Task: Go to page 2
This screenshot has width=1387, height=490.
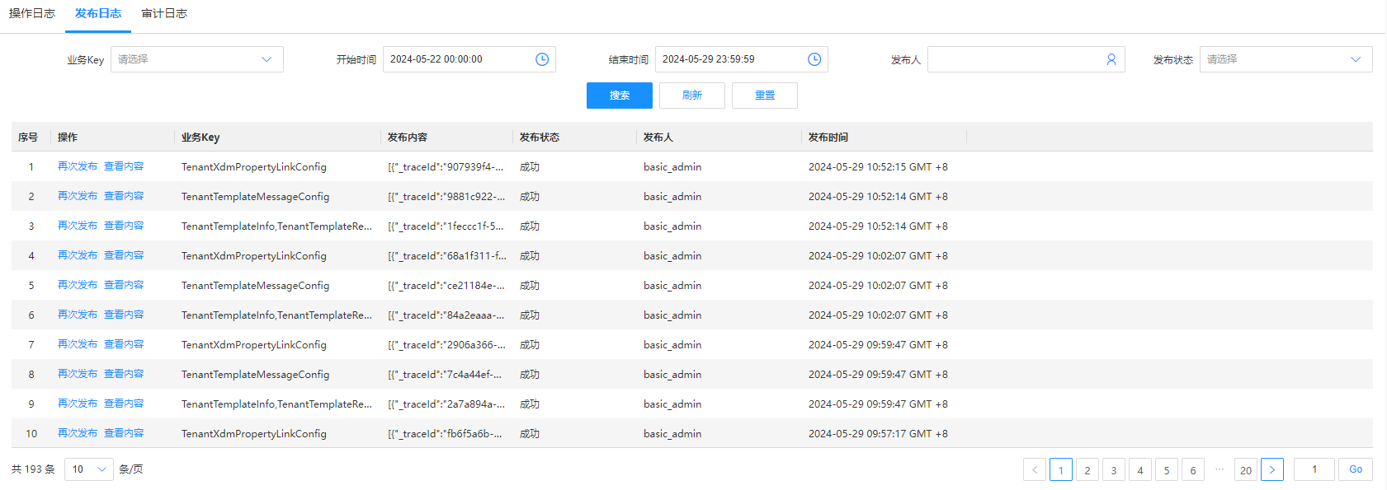Action: [1087, 469]
